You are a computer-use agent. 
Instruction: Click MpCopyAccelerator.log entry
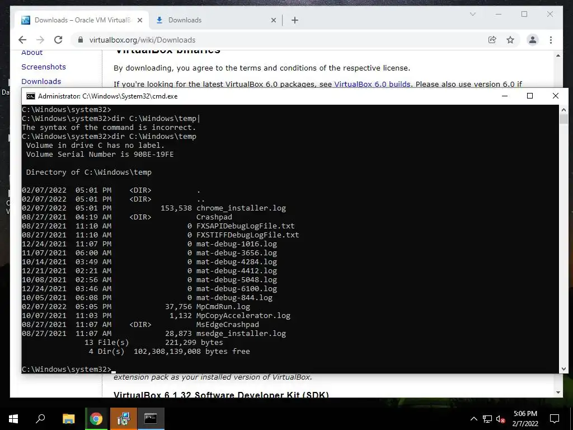pos(243,316)
